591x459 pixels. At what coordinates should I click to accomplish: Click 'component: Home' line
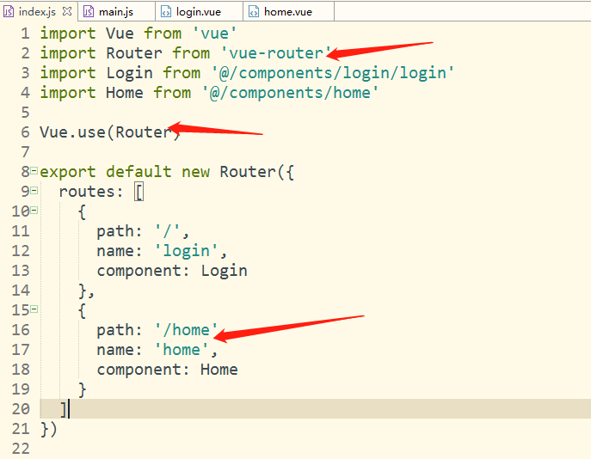168,370
